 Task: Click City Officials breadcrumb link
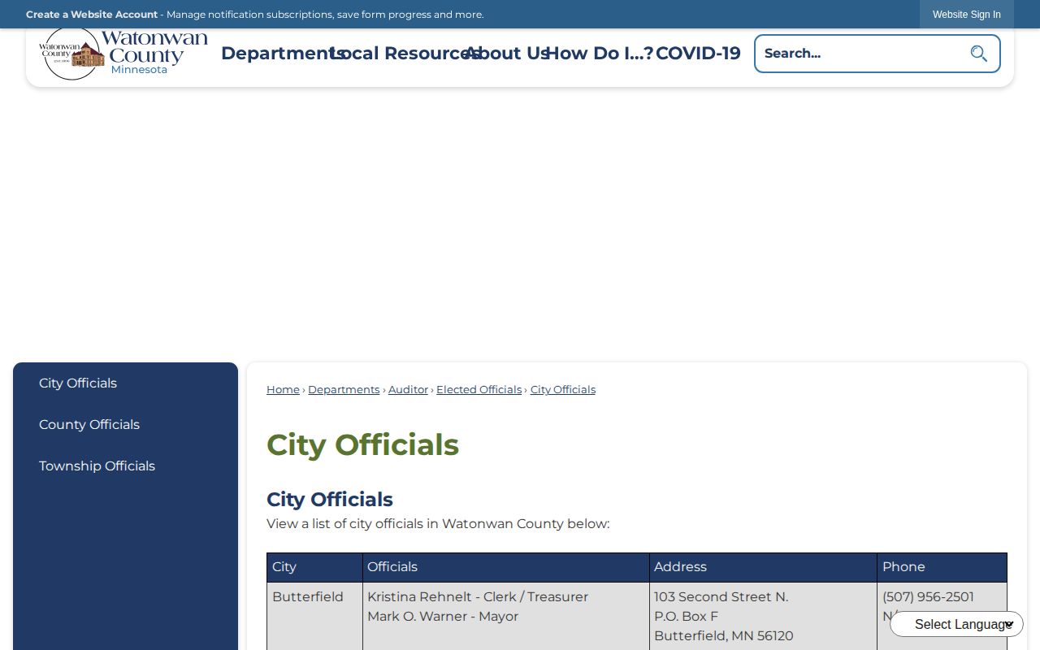point(563,390)
